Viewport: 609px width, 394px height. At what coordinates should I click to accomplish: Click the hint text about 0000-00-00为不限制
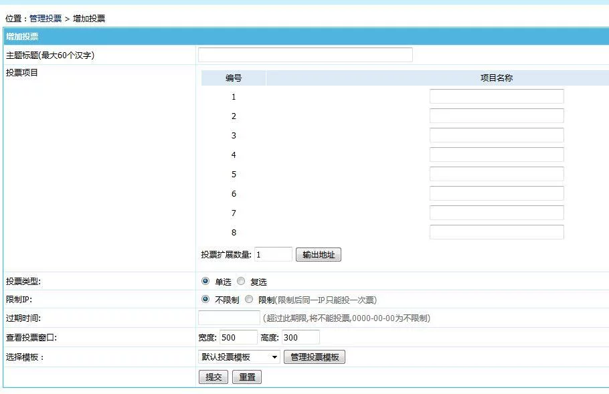(347, 318)
